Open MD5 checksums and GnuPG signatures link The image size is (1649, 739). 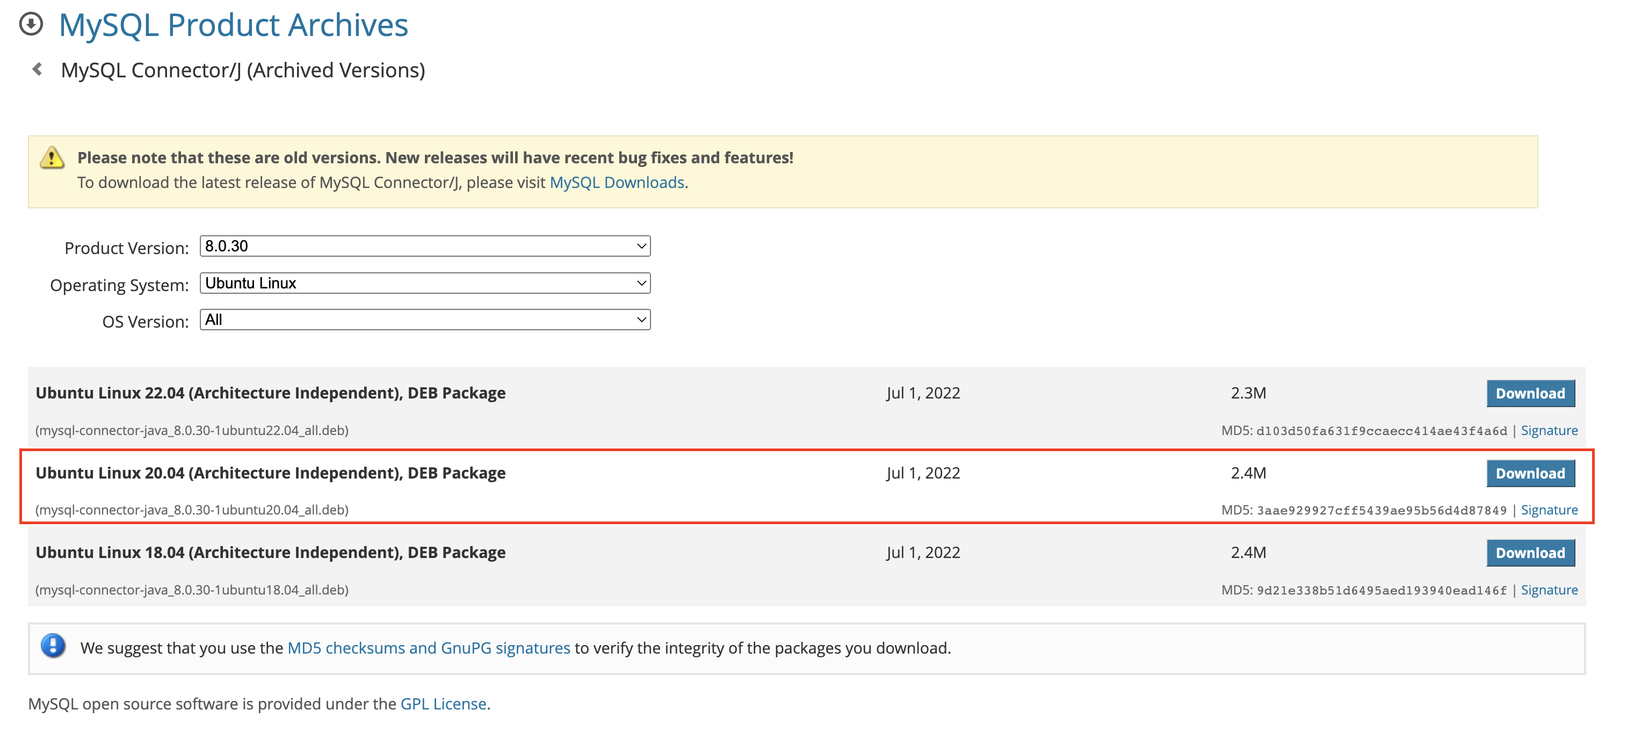(428, 648)
